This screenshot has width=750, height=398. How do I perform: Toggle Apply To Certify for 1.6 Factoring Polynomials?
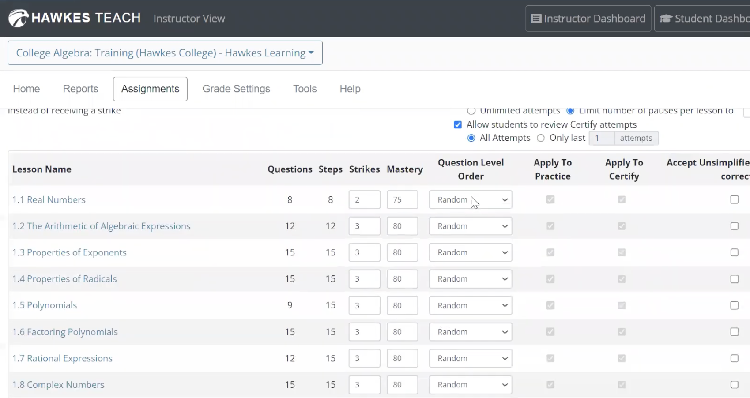[x=622, y=332]
